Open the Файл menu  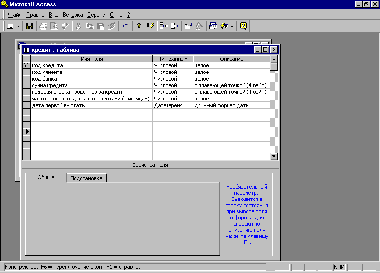point(15,15)
